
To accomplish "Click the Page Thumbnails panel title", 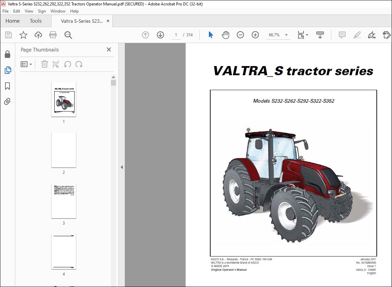I will [x=40, y=50].
